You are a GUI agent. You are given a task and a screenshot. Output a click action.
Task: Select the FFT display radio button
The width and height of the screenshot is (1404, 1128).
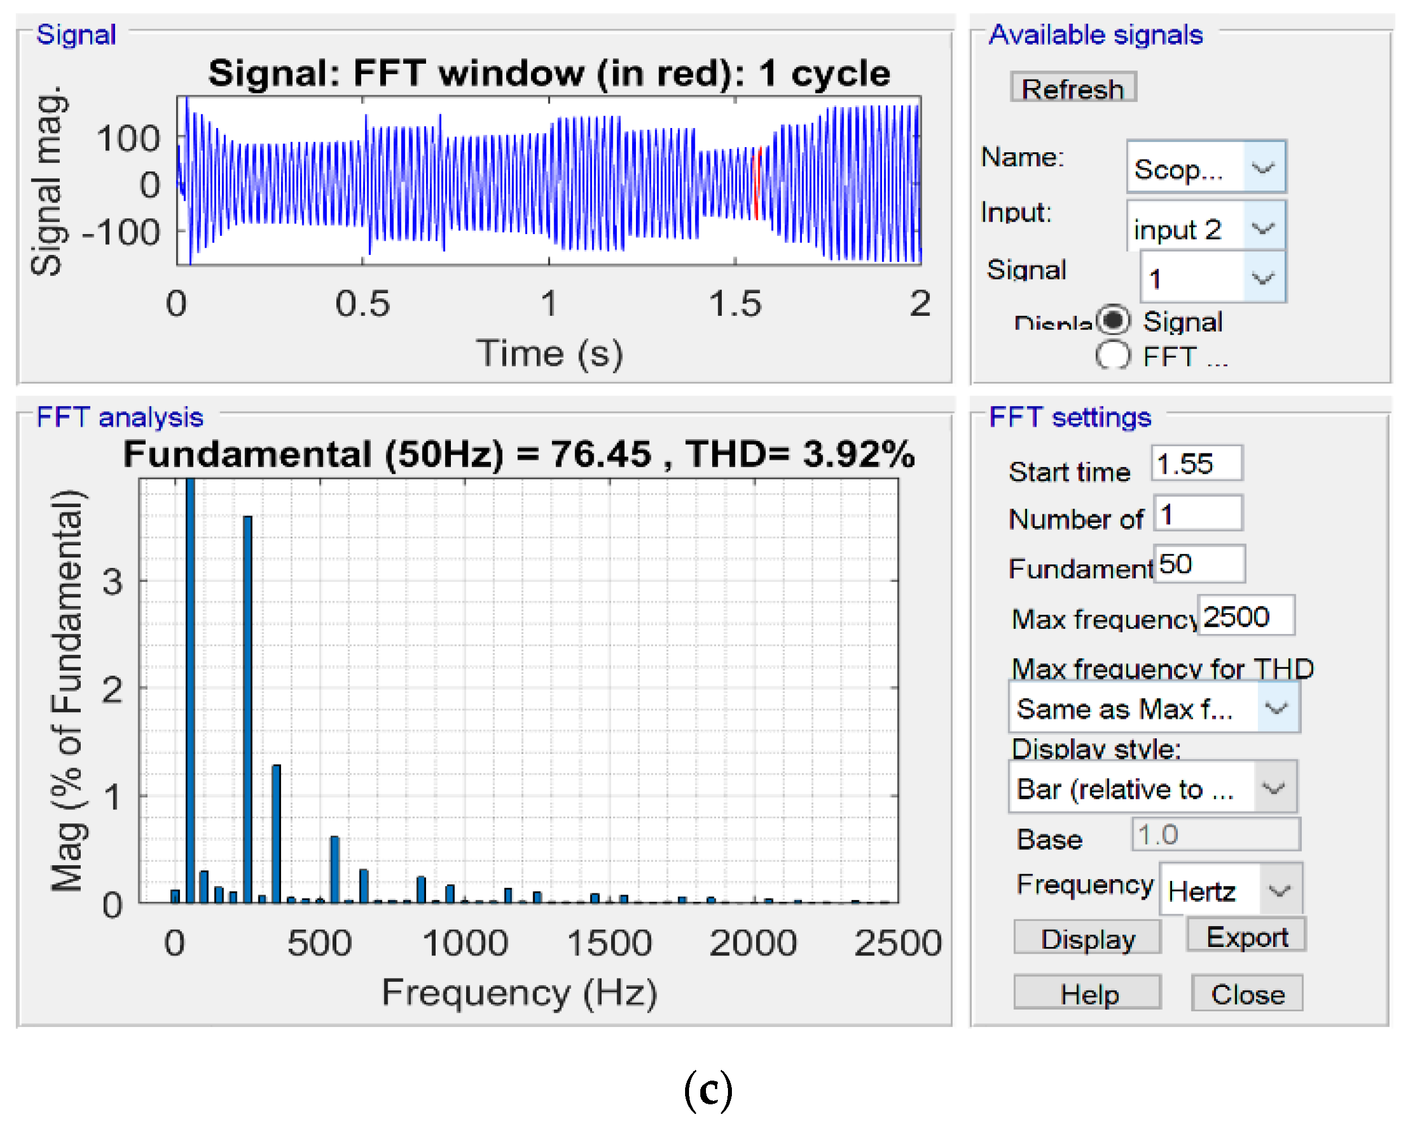[1112, 355]
